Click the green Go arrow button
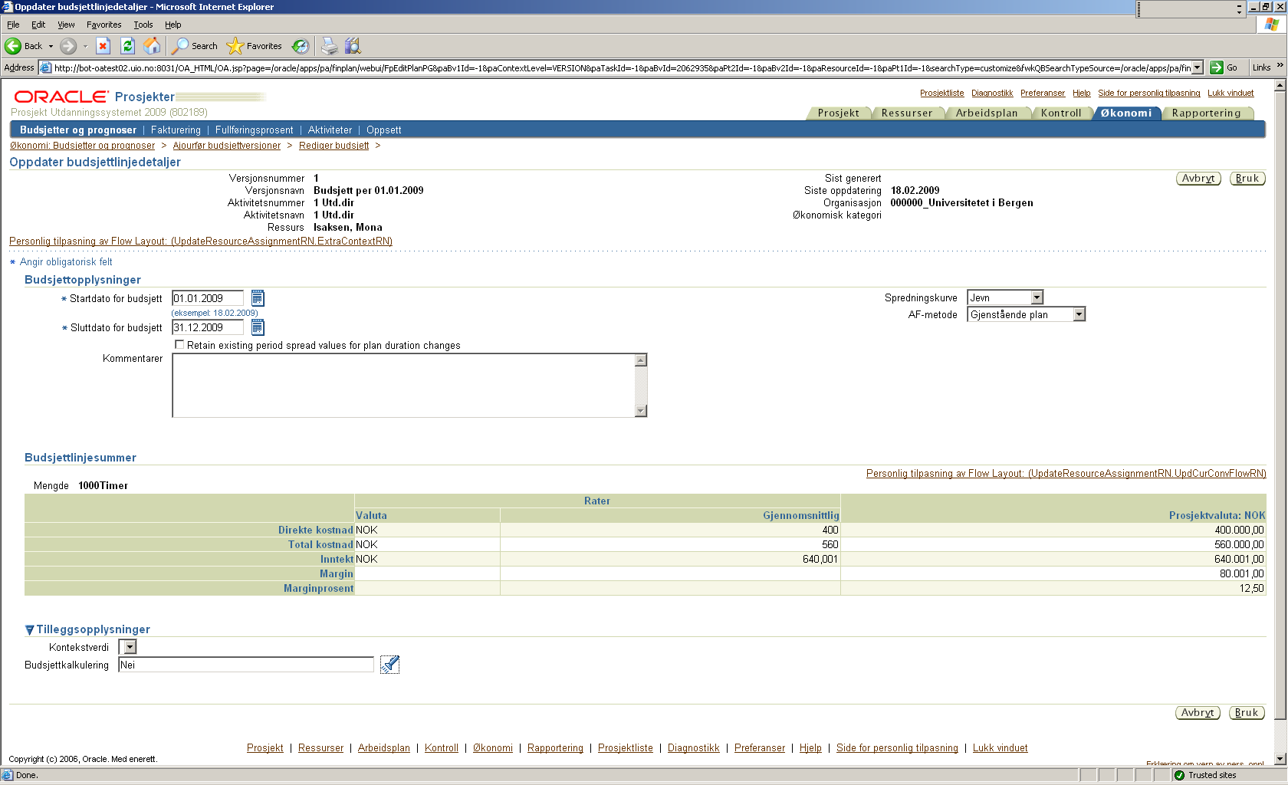Image resolution: width=1288 pixels, height=785 pixels. 1217,67
